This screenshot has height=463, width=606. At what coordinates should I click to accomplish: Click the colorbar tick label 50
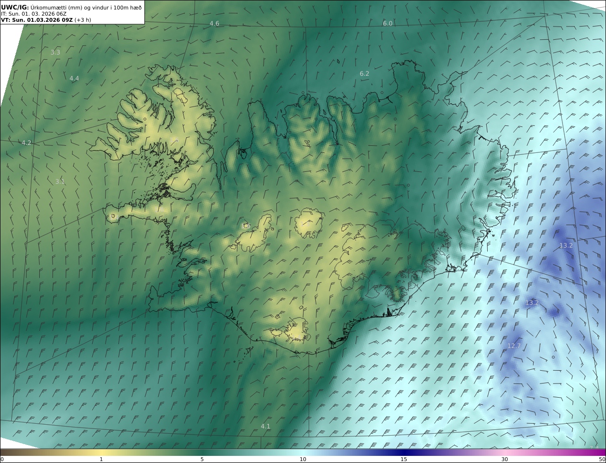click(602, 459)
